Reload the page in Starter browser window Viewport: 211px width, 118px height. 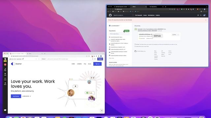[x=9, y=56]
